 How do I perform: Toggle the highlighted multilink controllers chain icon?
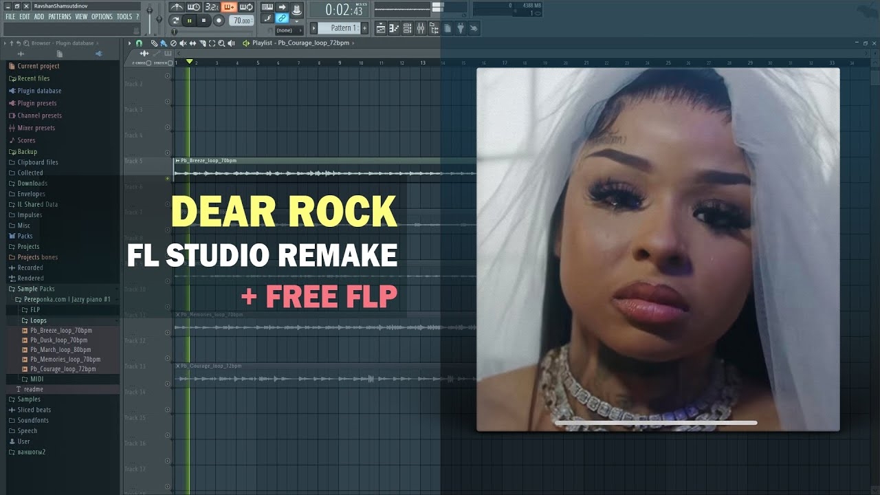pos(282,19)
